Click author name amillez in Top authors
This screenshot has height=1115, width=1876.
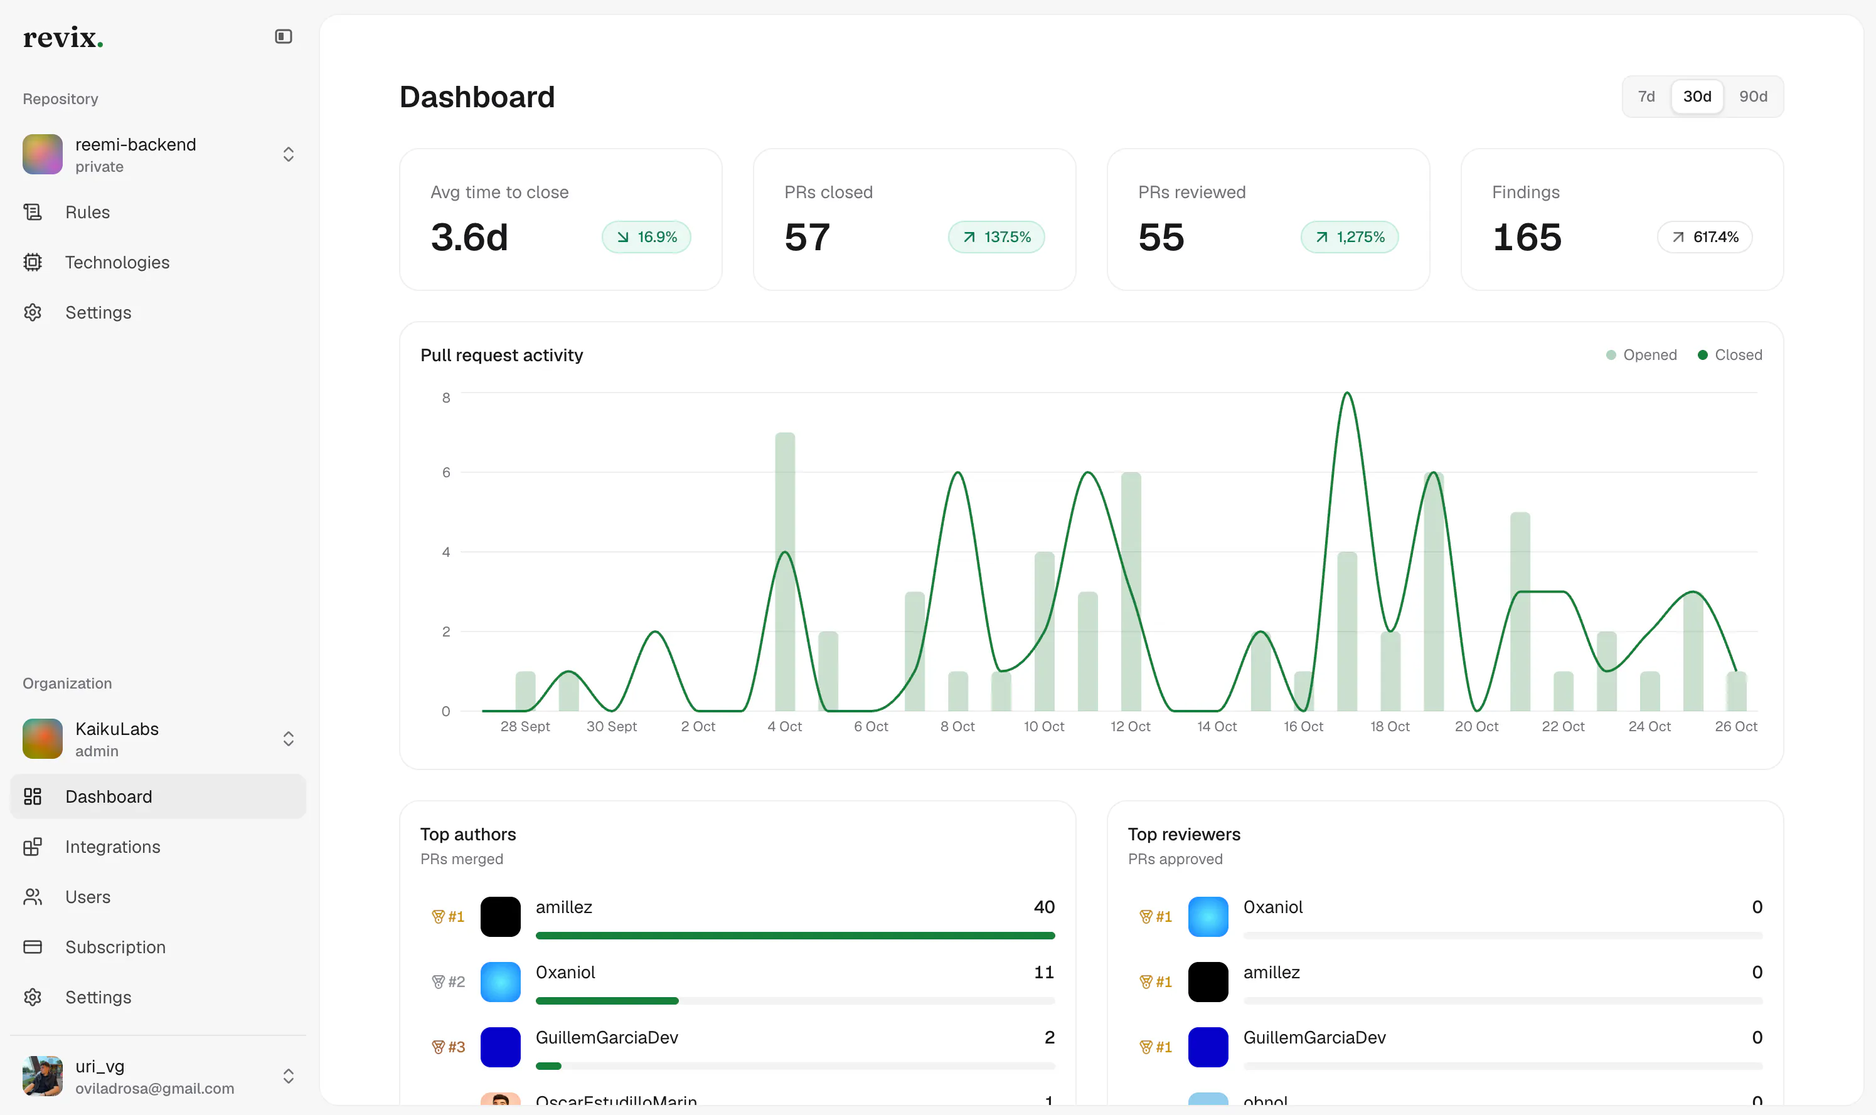pos(563,907)
